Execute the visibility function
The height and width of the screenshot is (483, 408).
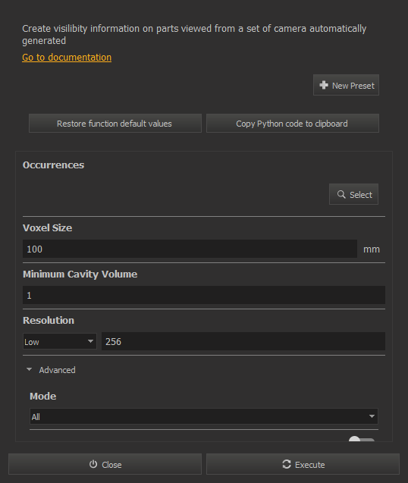click(x=303, y=464)
